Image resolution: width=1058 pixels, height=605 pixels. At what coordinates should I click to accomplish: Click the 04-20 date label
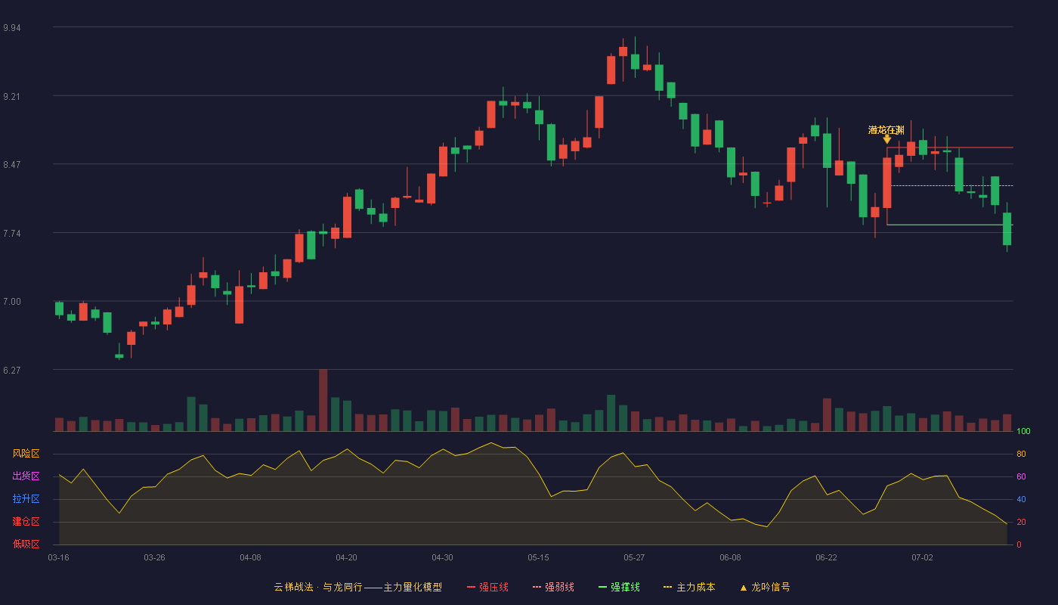coord(346,557)
